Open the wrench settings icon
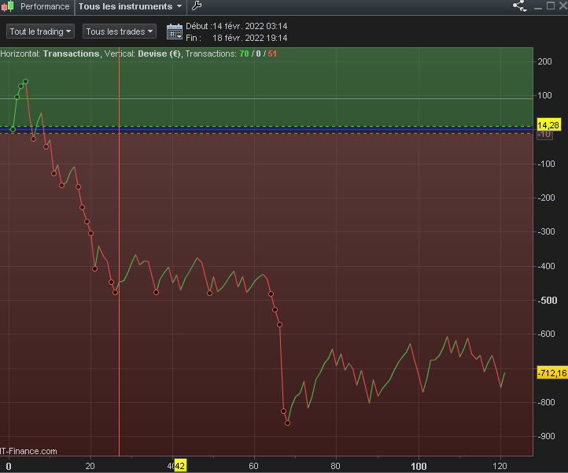 tap(197, 6)
